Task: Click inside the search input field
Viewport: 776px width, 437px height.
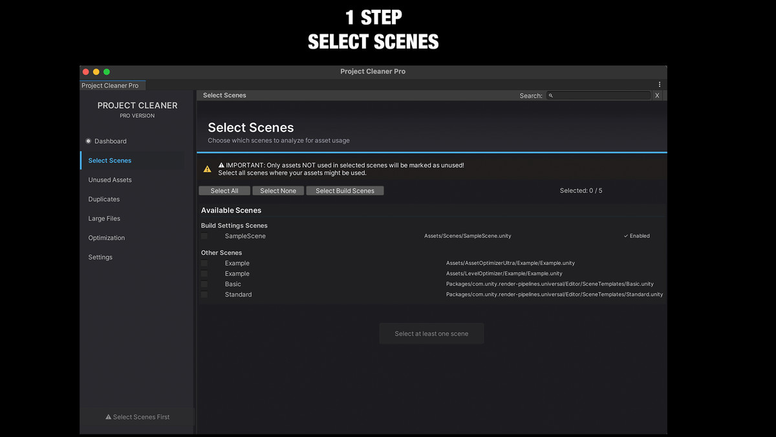Action: pos(598,95)
